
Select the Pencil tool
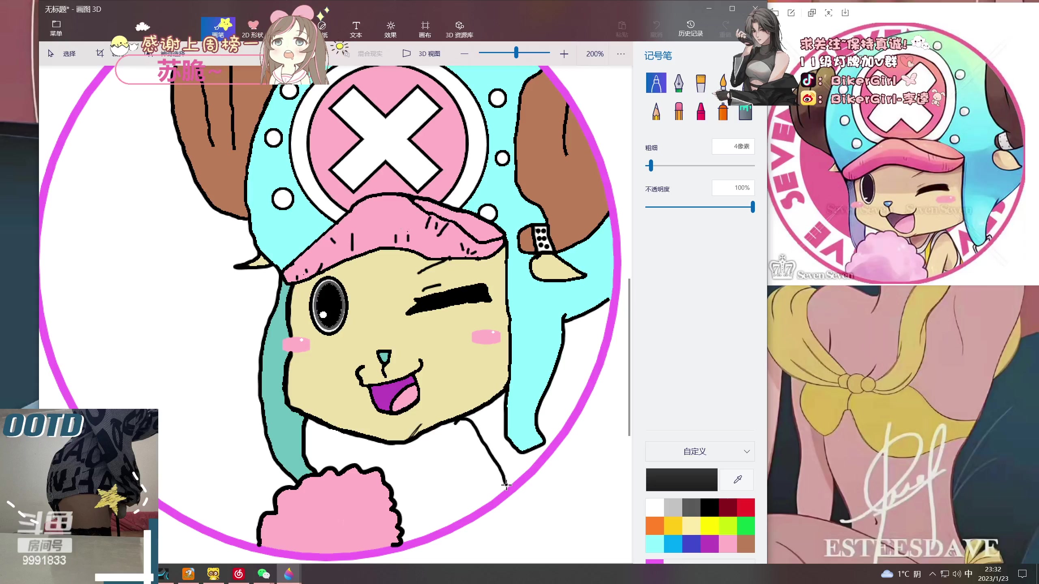pos(656,111)
